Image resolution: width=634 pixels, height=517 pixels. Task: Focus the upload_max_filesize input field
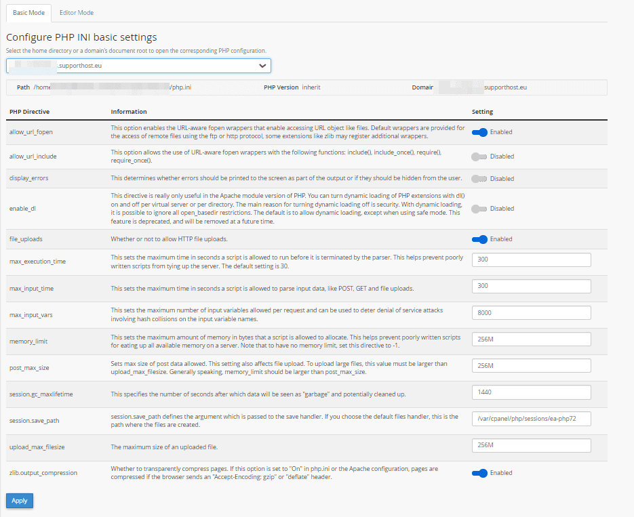[x=532, y=445]
